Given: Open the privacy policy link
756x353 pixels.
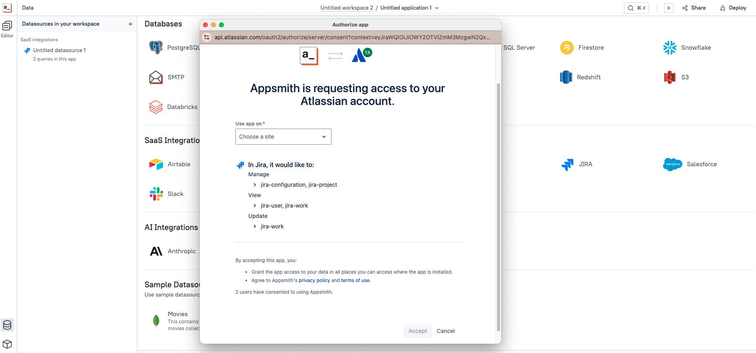Looking at the screenshot, I should 314,280.
